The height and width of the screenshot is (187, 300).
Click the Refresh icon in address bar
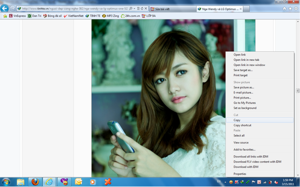(142, 9)
